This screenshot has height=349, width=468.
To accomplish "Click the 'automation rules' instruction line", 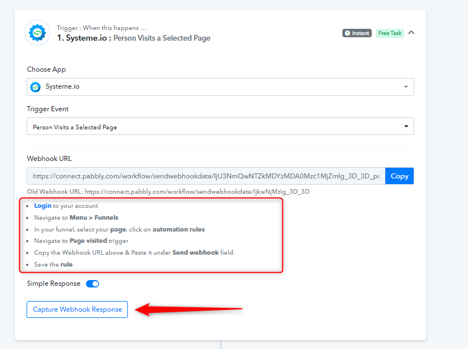I will [x=119, y=230].
